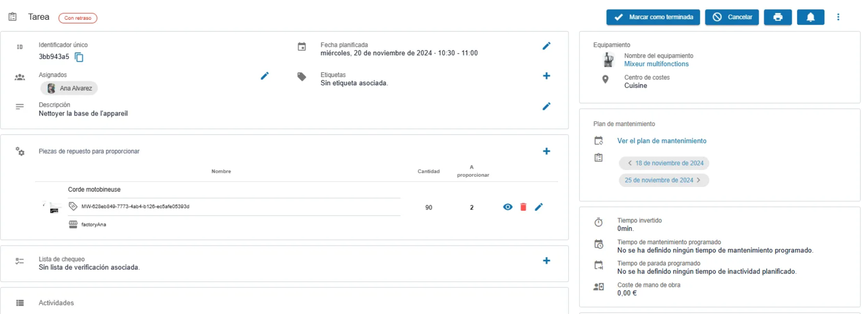Click the Actividades section heading

(56, 303)
